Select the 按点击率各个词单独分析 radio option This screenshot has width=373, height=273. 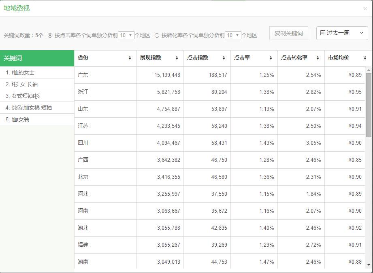[50, 36]
